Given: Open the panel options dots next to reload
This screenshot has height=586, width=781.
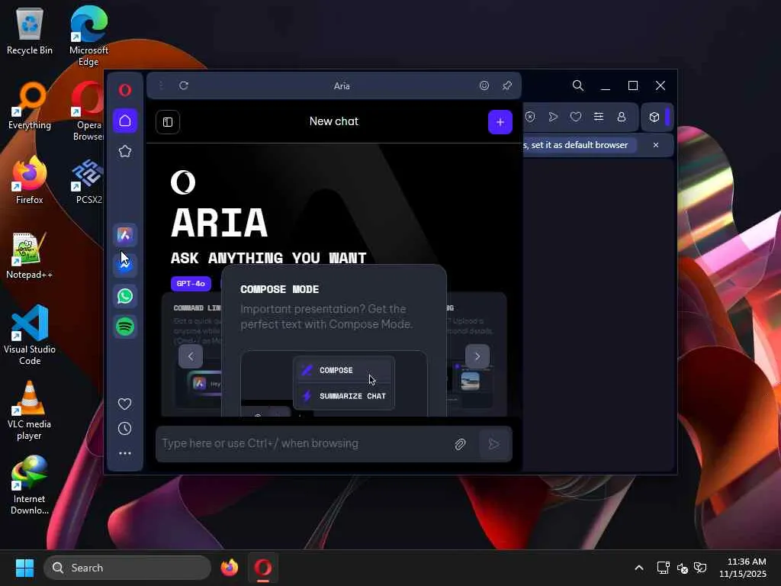Looking at the screenshot, I should click(161, 85).
